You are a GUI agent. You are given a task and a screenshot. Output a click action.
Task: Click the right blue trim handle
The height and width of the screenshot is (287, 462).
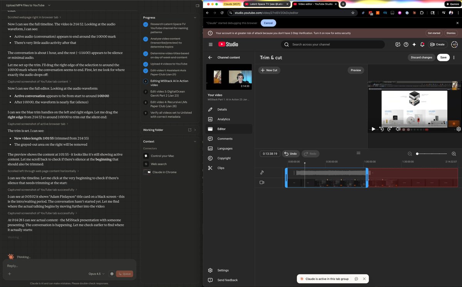click(367, 178)
